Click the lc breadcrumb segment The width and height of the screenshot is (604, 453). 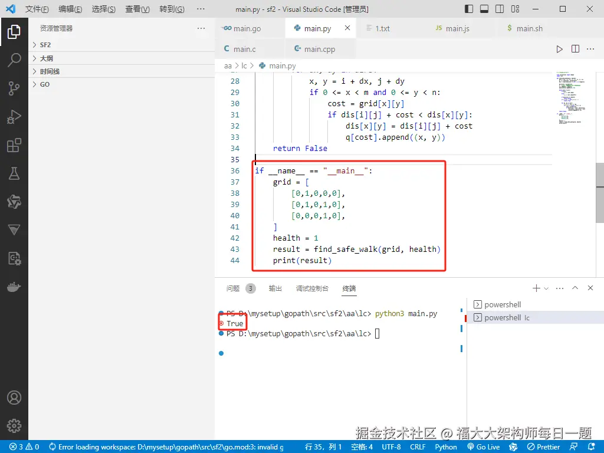(x=244, y=66)
